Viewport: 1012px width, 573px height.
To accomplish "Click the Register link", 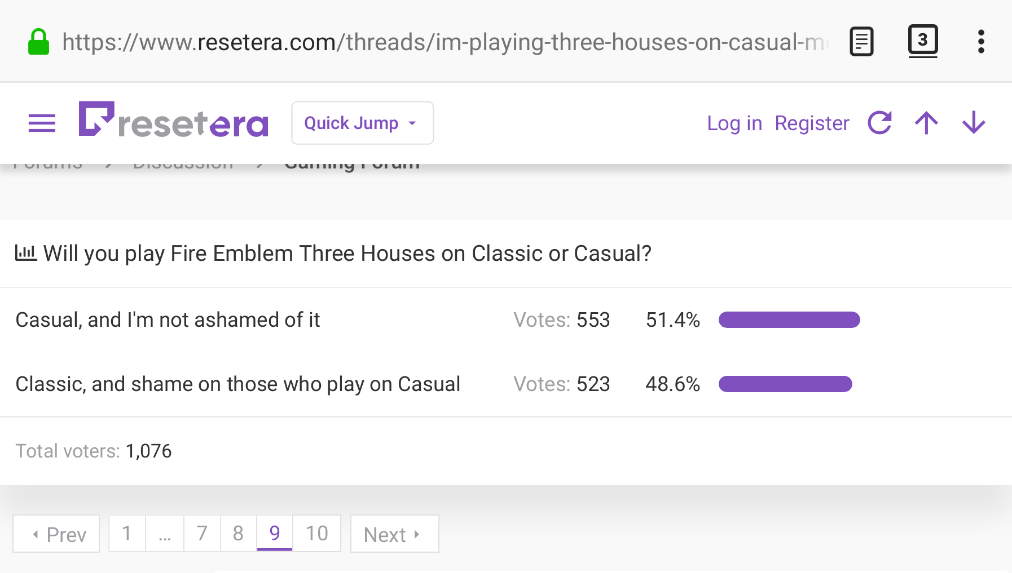I will [812, 123].
